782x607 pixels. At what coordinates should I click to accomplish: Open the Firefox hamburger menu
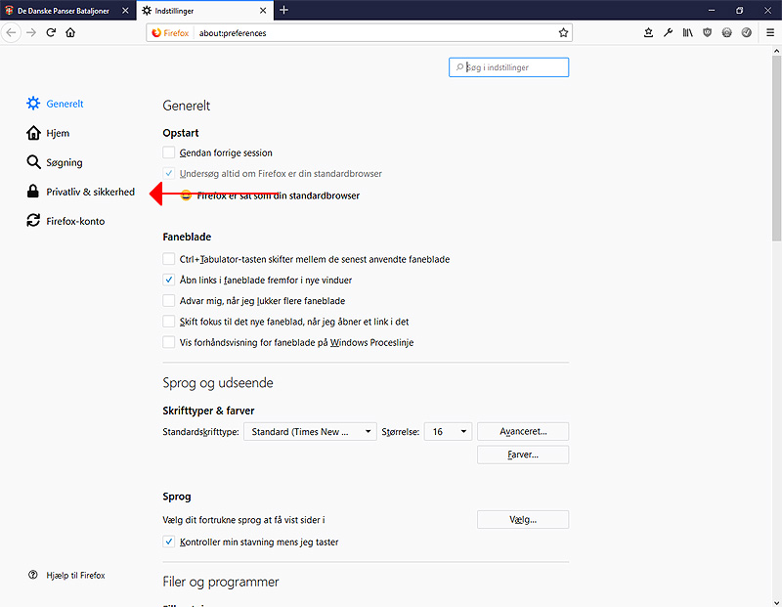(x=770, y=32)
